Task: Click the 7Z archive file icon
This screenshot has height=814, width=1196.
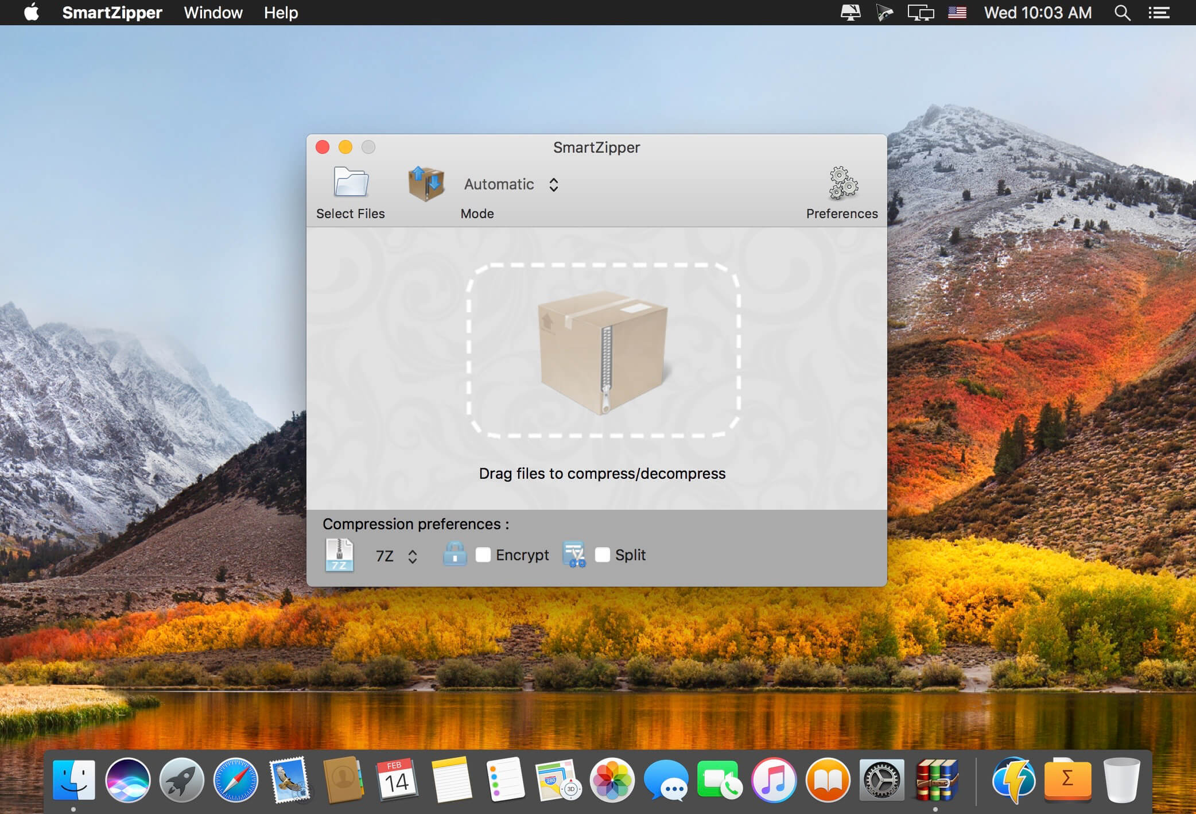Action: (x=339, y=555)
